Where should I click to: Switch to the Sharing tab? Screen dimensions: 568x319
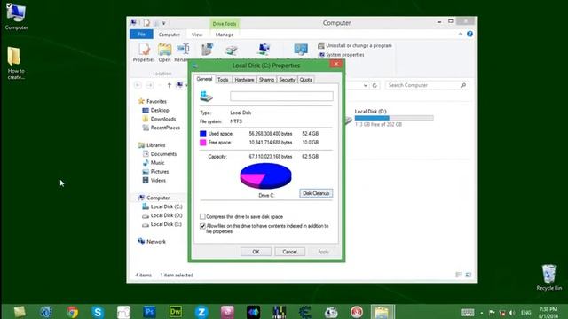(266, 80)
